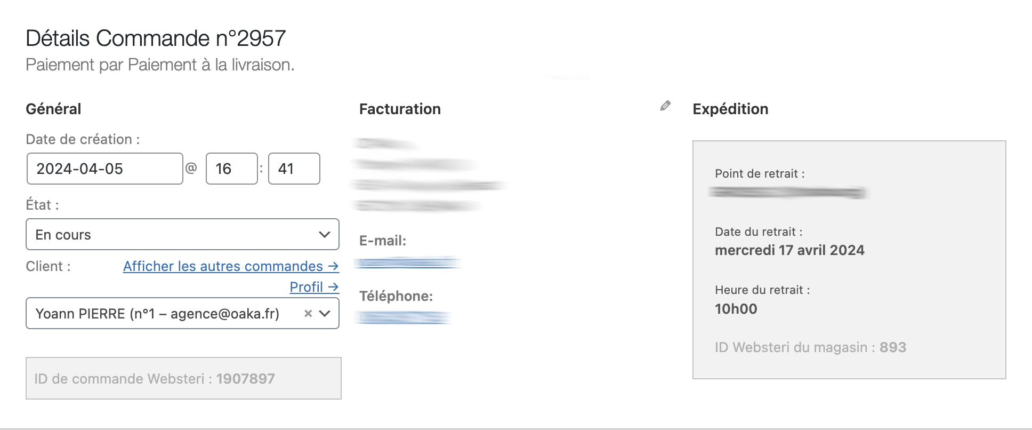Focus the minute field showing 41
The image size is (1032, 430).
[x=294, y=169]
